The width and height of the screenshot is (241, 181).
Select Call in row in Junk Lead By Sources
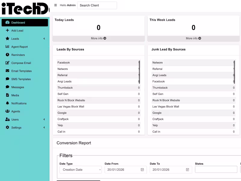[193, 132]
